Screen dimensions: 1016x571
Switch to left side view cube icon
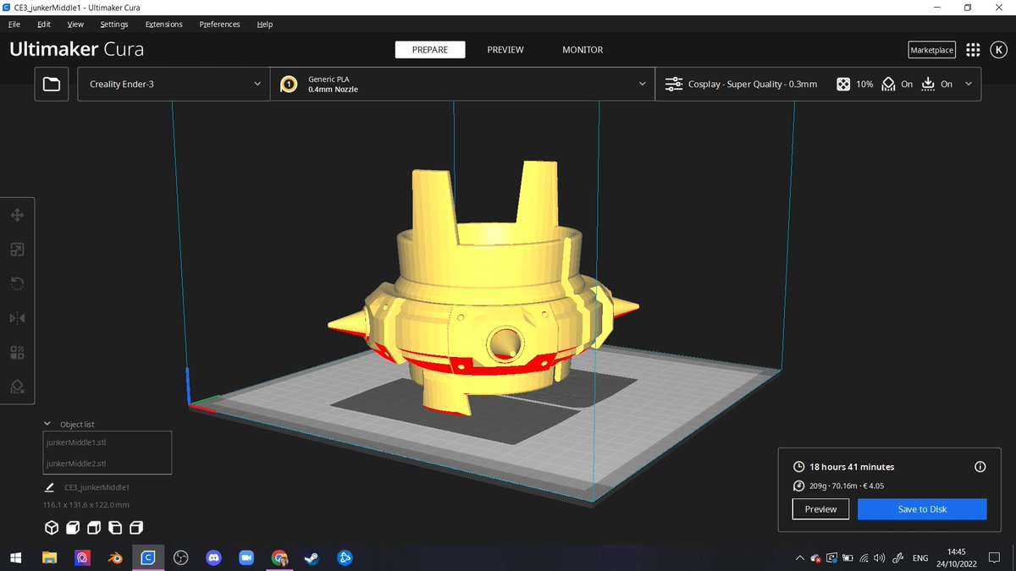(115, 528)
